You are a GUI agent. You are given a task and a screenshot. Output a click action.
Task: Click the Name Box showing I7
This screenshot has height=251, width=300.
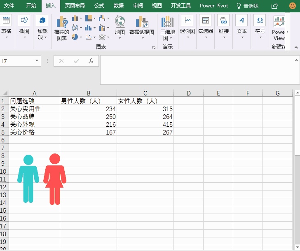[x=17, y=61]
